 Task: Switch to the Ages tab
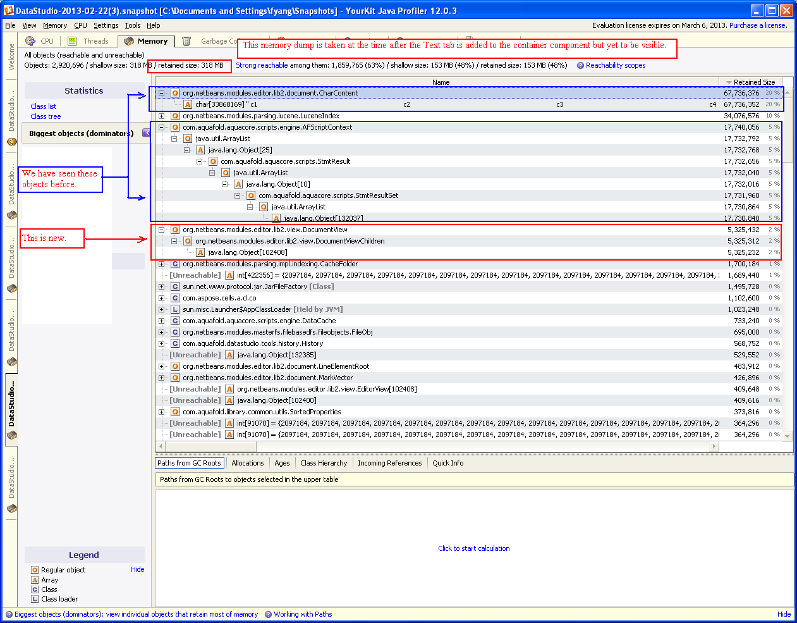pos(282,463)
